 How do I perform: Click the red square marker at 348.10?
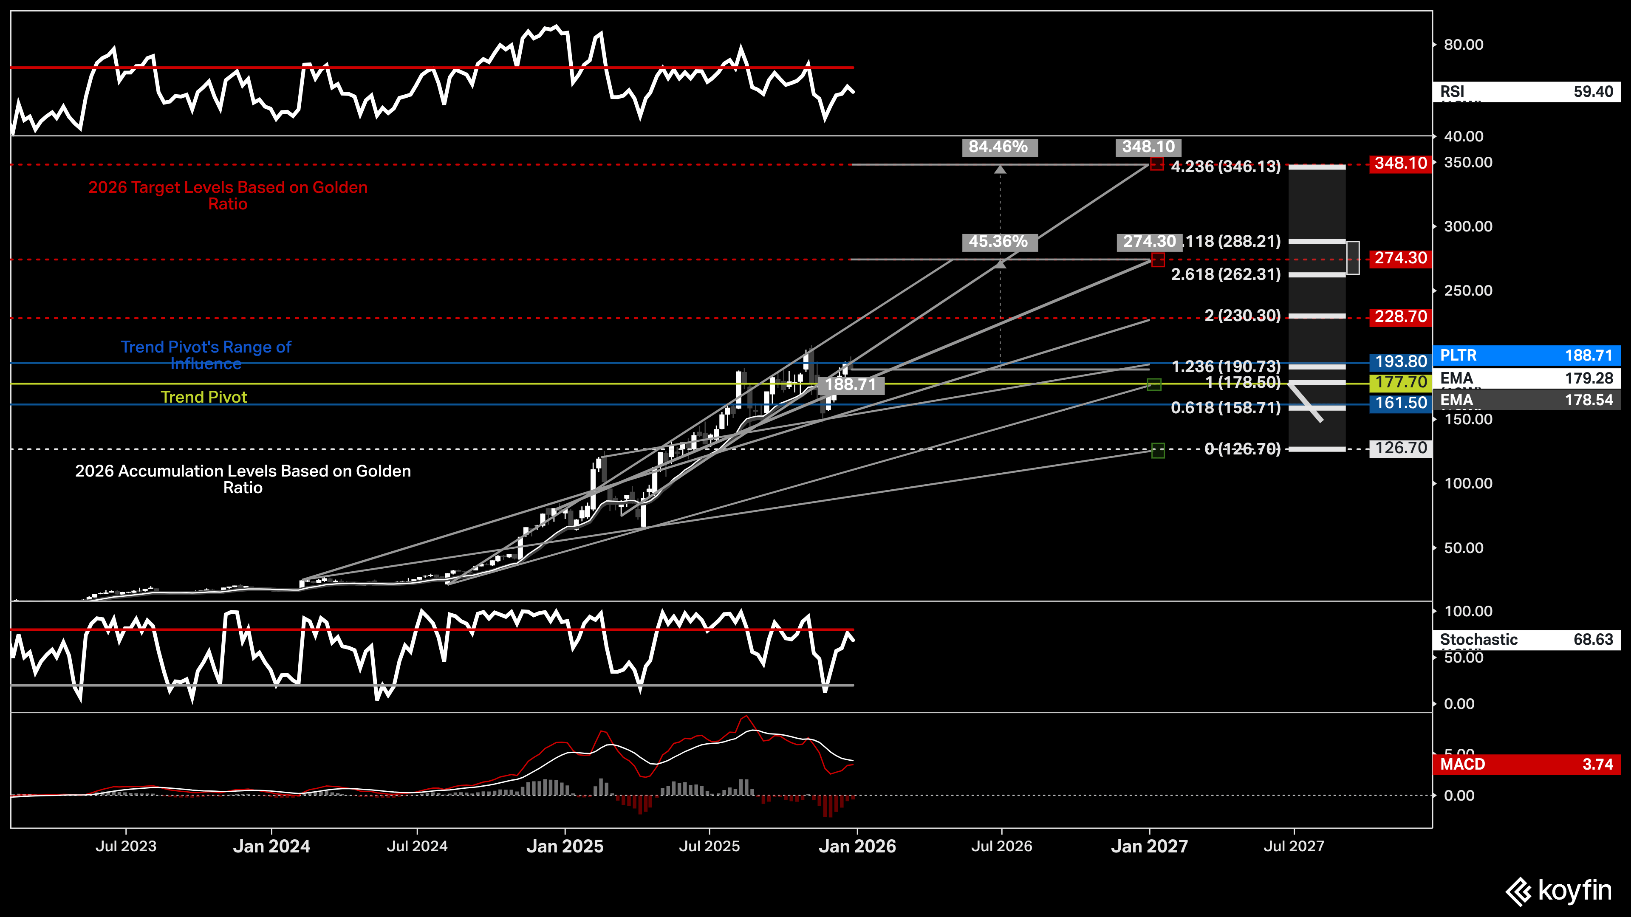(1157, 164)
